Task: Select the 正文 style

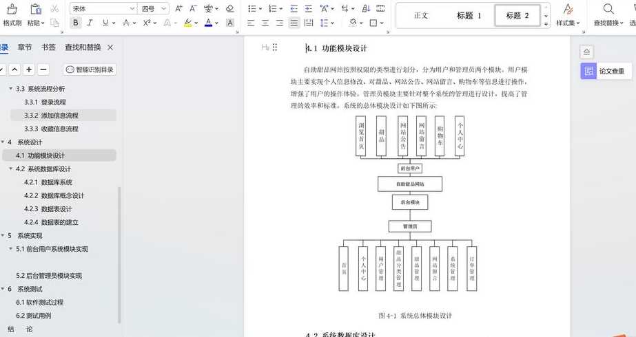Action: [x=421, y=16]
